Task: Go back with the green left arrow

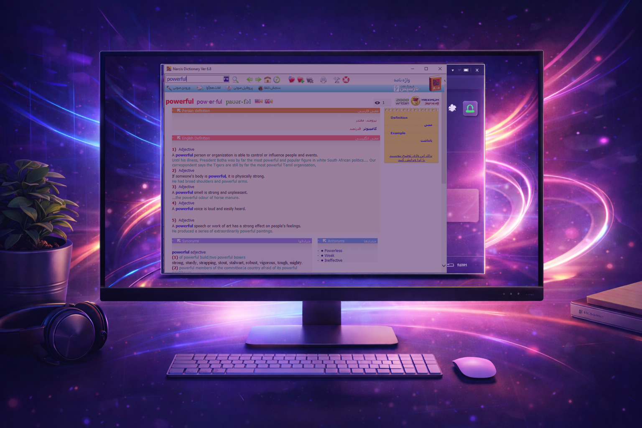Action: 250,79
